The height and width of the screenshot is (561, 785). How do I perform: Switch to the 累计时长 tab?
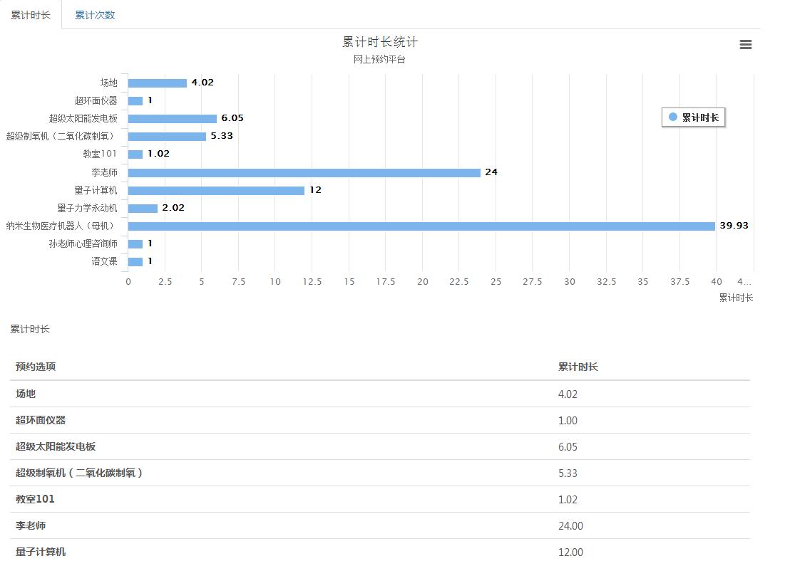pos(31,15)
